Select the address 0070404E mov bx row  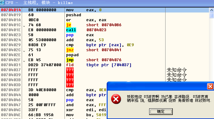coord(53,115)
